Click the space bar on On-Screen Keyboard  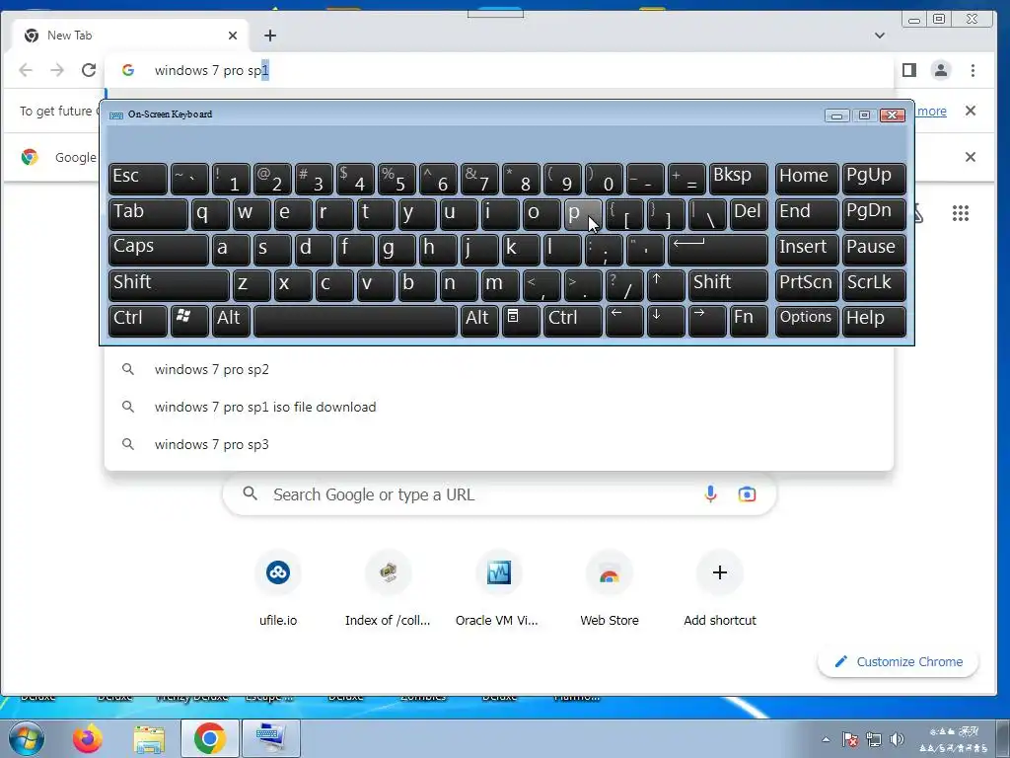coord(355,321)
